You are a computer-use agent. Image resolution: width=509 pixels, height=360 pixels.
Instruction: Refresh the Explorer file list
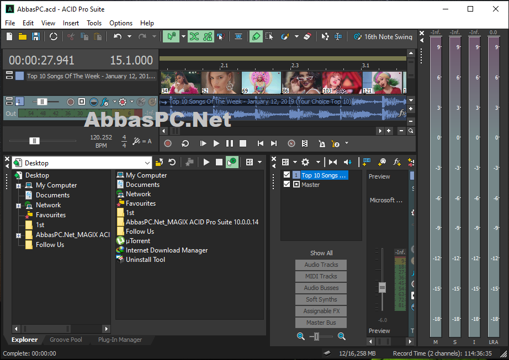172,162
